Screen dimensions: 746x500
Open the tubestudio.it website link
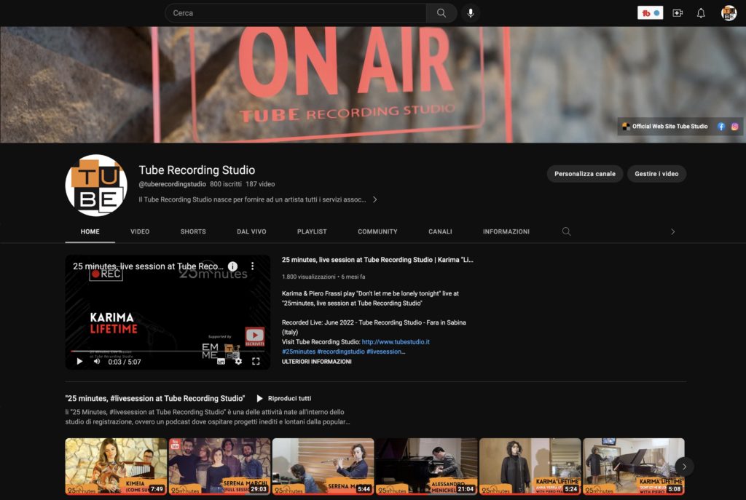coord(396,342)
